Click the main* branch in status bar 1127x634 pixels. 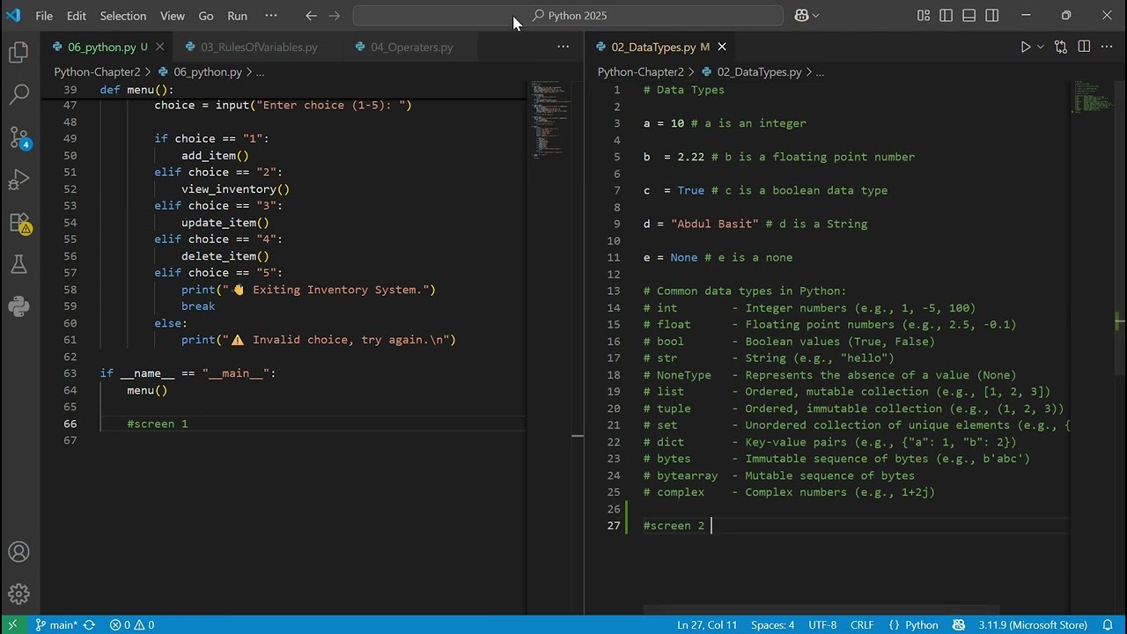(x=56, y=625)
